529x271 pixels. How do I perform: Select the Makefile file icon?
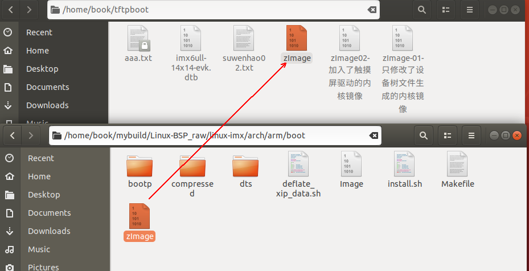(x=457, y=163)
